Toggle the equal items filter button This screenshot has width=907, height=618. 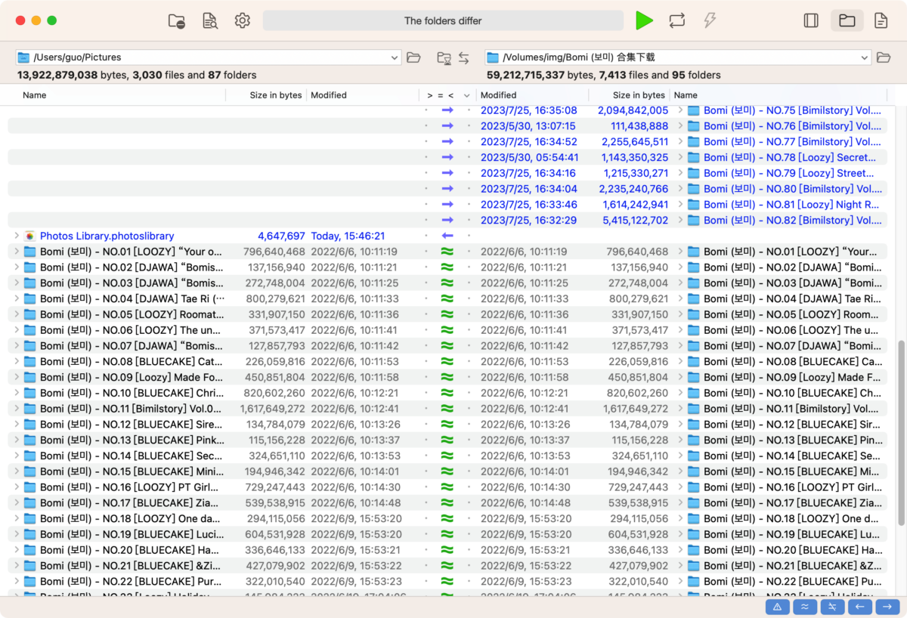pyautogui.click(x=805, y=607)
